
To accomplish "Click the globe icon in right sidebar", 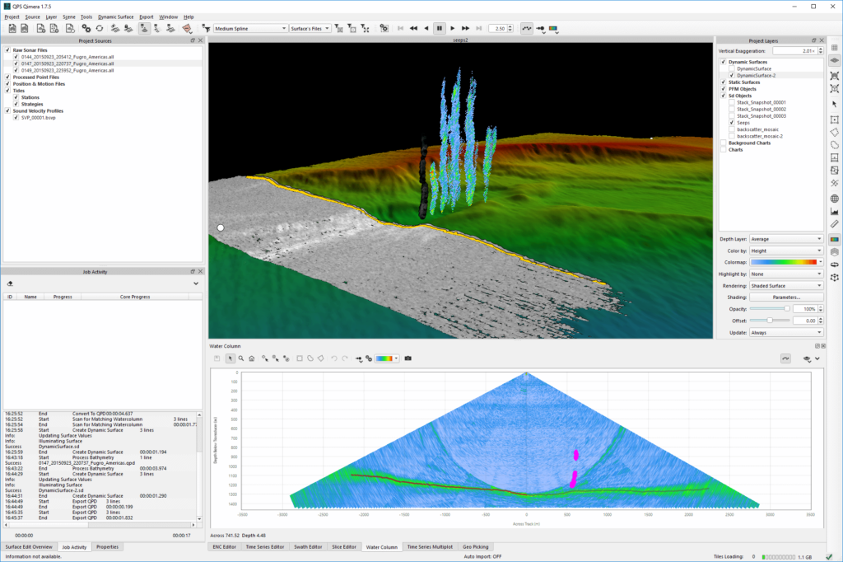I will click(834, 199).
